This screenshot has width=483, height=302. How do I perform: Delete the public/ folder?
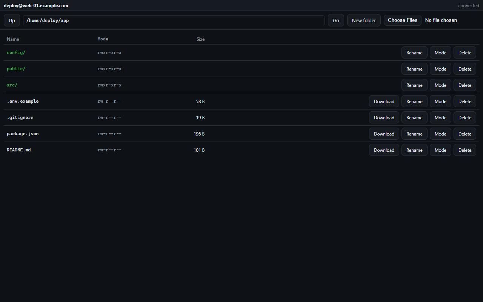(x=465, y=69)
